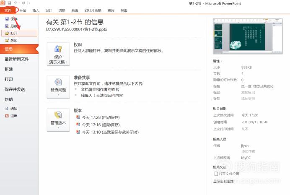Viewport: 290px width, 195px height.
Task: Click the 文档属性和作者的姓名 bullet item
Action: click(100, 90)
